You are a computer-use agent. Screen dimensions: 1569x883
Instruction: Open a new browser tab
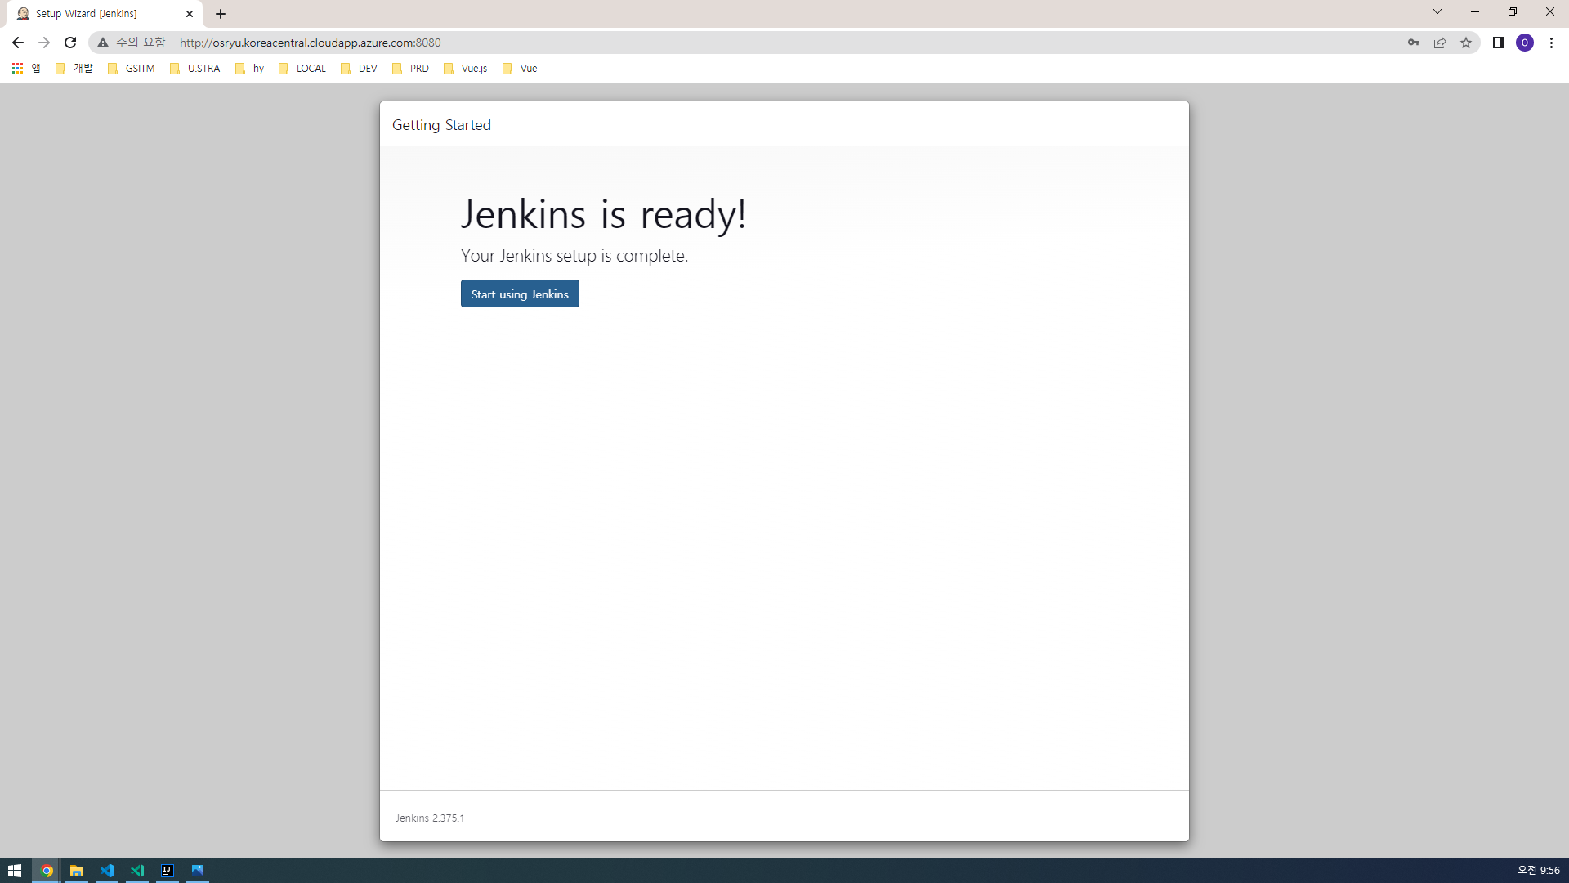(221, 14)
